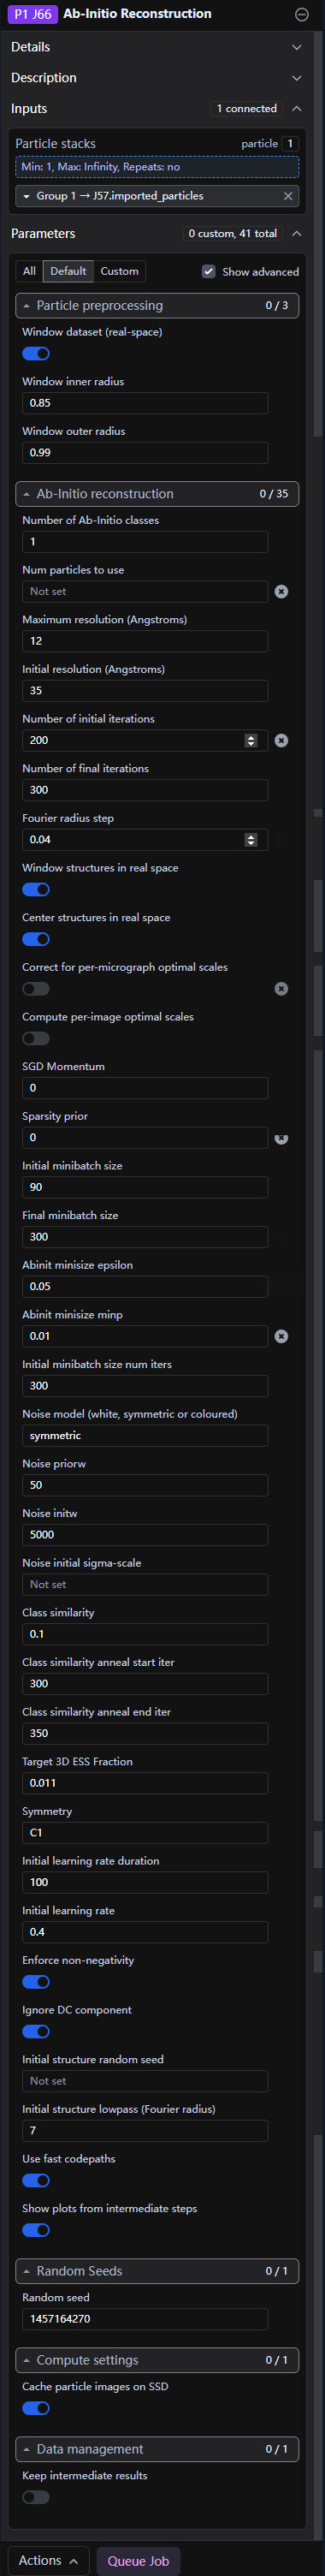Viewport: 325px width, 2576px height.
Task: Uncheck the Show advanced checkbox
Action: [208, 272]
